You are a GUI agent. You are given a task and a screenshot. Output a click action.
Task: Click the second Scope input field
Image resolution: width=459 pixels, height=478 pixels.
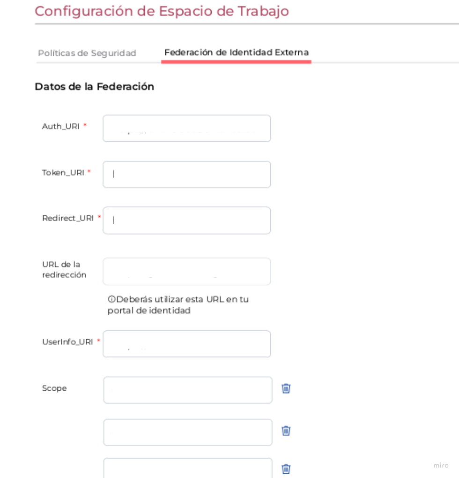tap(187, 432)
